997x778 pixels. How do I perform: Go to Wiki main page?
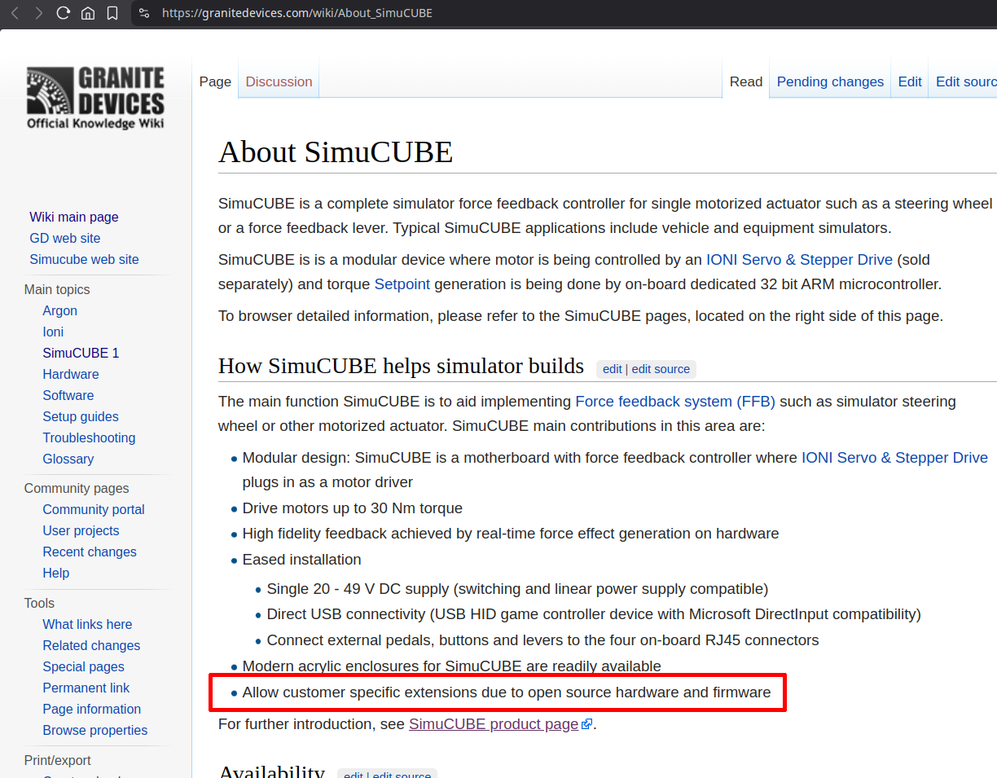click(x=74, y=217)
